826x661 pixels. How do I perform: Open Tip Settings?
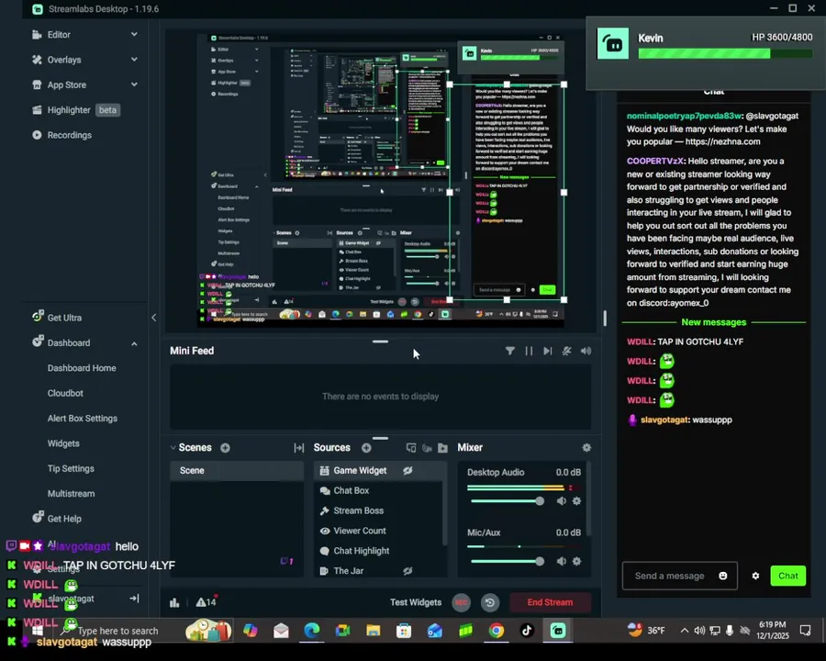click(x=71, y=468)
